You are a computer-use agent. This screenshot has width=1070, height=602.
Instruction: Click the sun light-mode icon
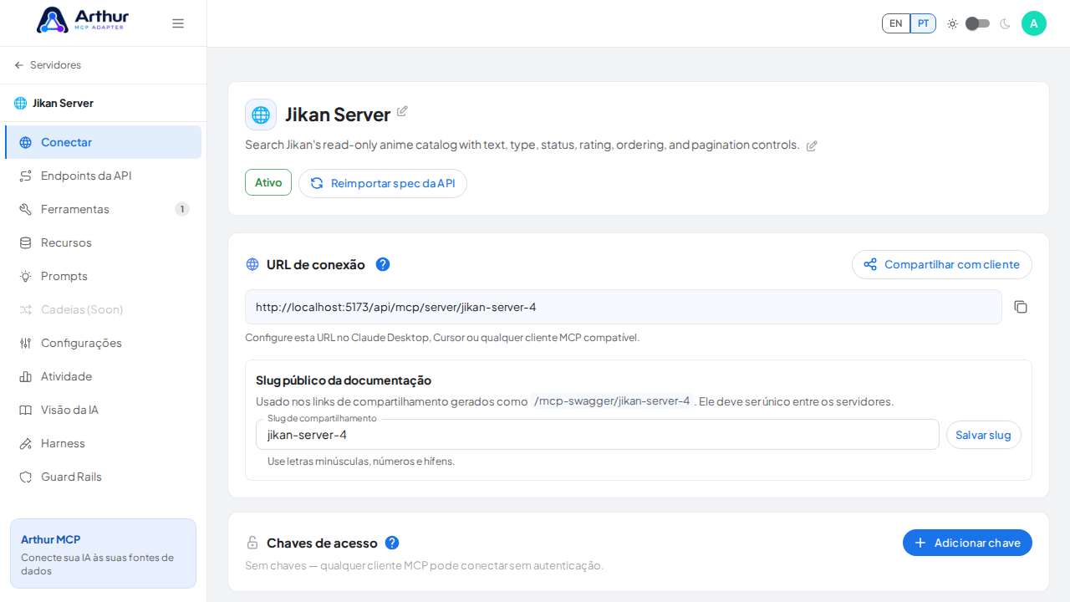(x=952, y=23)
